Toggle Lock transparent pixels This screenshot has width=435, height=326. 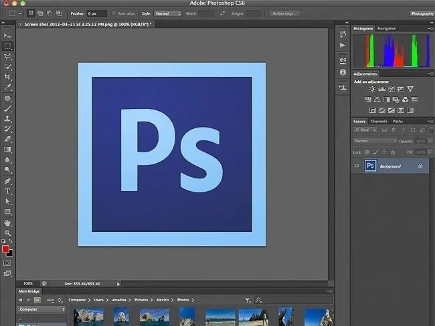click(367, 152)
